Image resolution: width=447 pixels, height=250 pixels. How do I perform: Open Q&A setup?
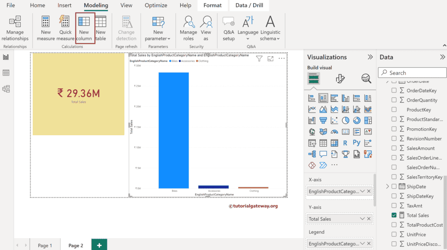tap(229, 28)
